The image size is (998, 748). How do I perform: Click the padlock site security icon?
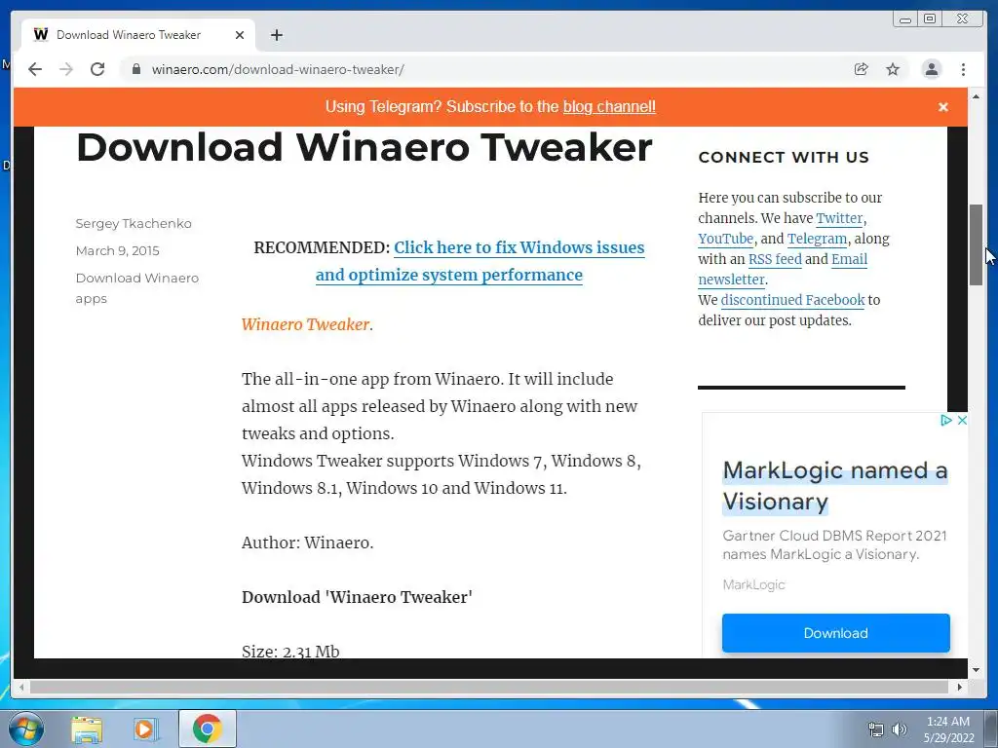(136, 69)
